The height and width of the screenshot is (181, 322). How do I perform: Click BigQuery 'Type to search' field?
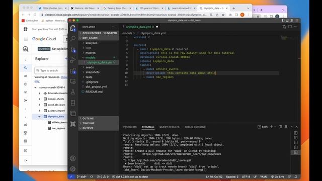[51, 70]
